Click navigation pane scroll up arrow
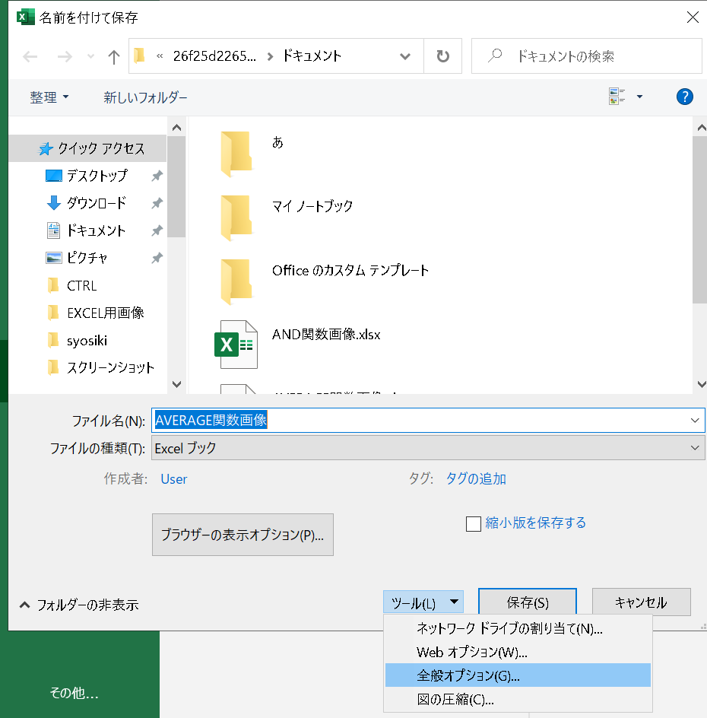Viewport: 707px width, 718px height. point(176,128)
